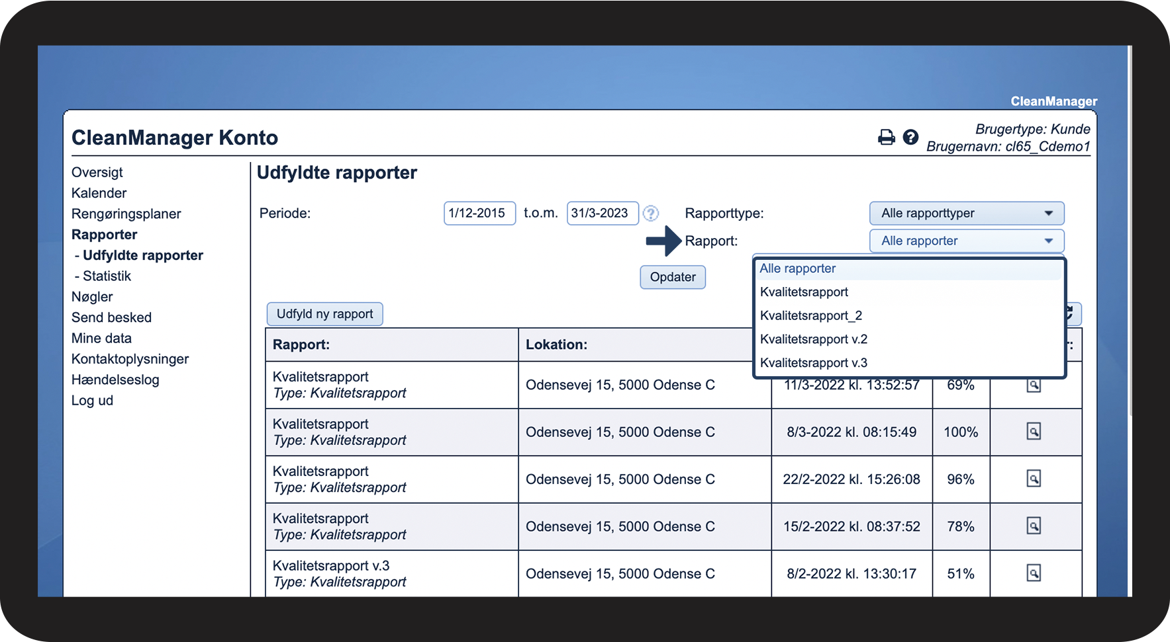Open the 51% Kvalitetsrapport v.3 view icon
The height and width of the screenshot is (642, 1170).
point(1033,573)
